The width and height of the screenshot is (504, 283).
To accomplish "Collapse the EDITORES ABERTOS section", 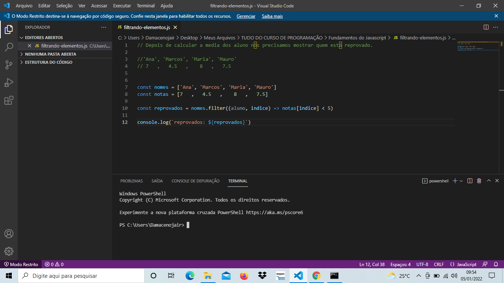I will [65, 38].
